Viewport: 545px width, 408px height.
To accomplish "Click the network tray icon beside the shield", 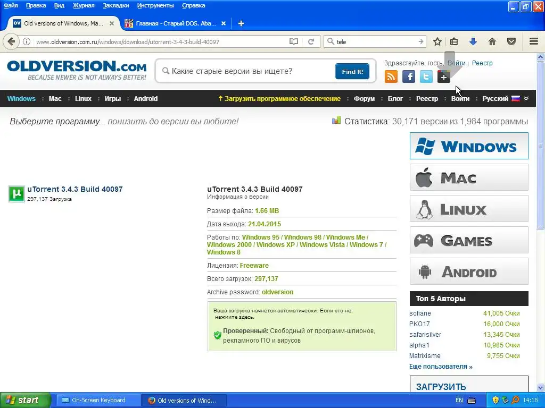I will [505, 400].
